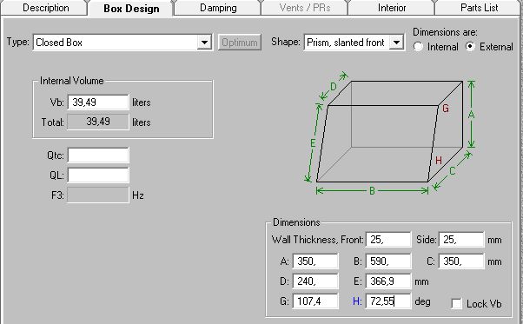The image size is (523, 324).
Task: Click the dimension B field
Action: (388, 261)
